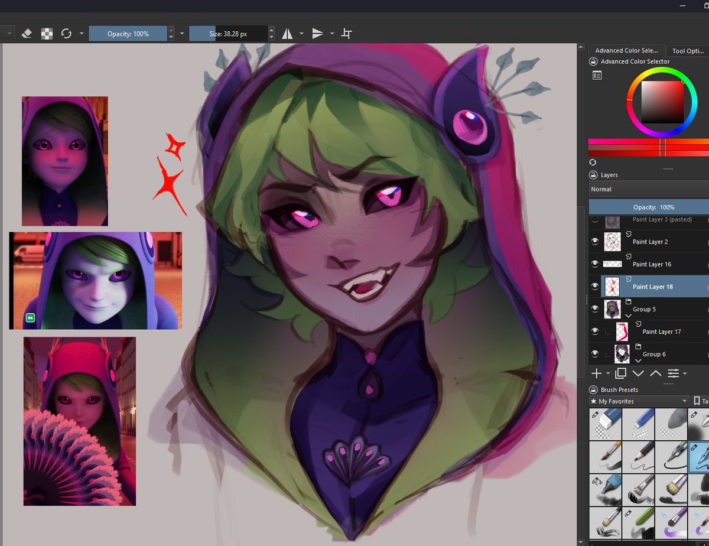Move the layer down with down chevron
The width and height of the screenshot is (709, 546).
pyautogui.click(x=638, y=373)
